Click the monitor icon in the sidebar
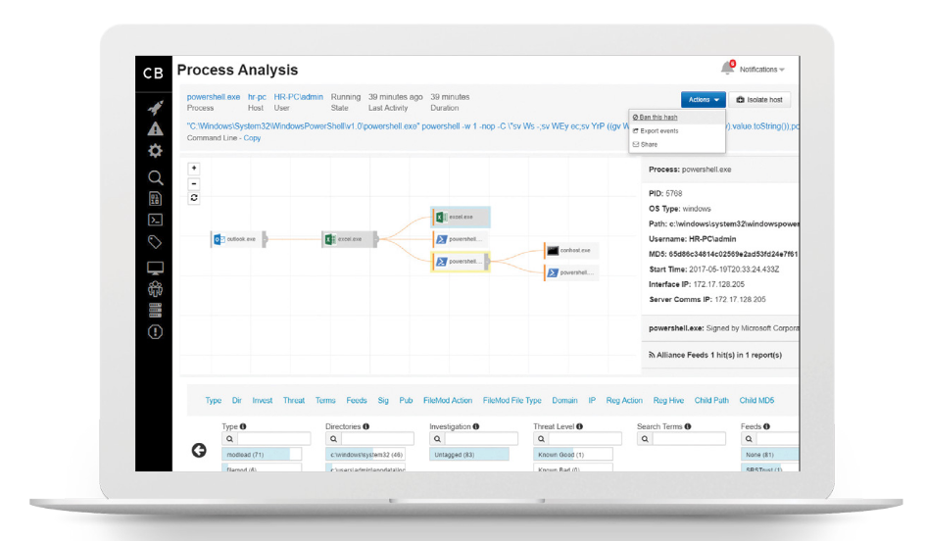The width and height of the screenshot is (925, 541). pyautogui.click(x=155, y=268)
